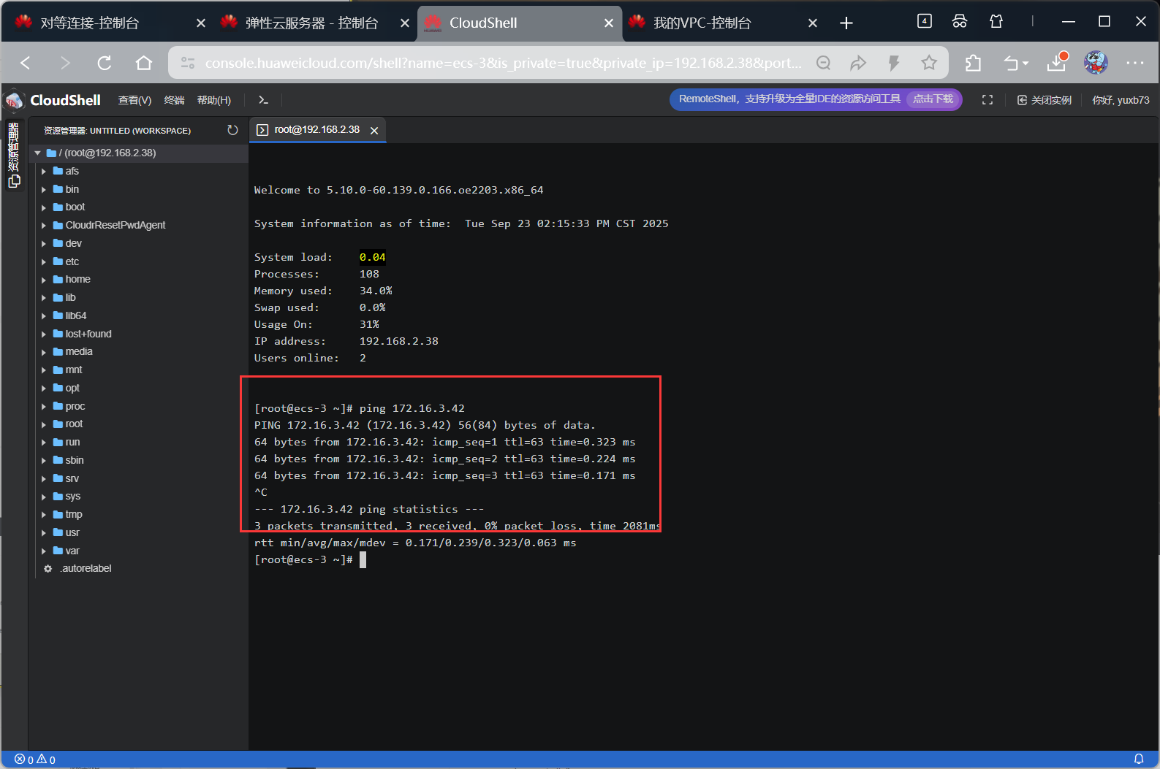The height and width of the screenshot is (769, 1160).
Task: Click site settings icon in address bar
Action: click(188, 63)
